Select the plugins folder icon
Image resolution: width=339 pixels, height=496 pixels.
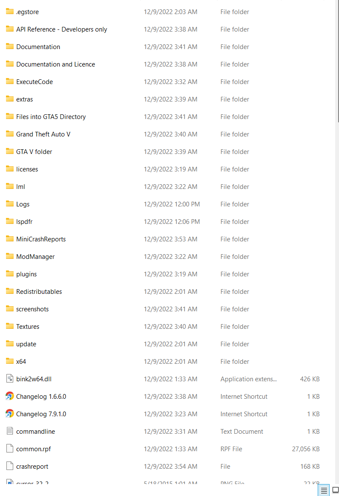(10, 274)
